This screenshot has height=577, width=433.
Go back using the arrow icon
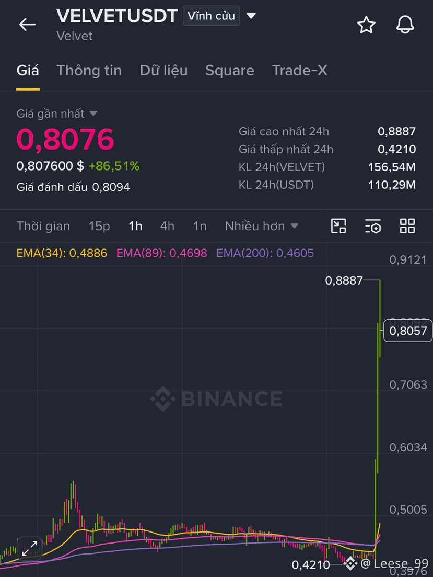tap(27, 25)
